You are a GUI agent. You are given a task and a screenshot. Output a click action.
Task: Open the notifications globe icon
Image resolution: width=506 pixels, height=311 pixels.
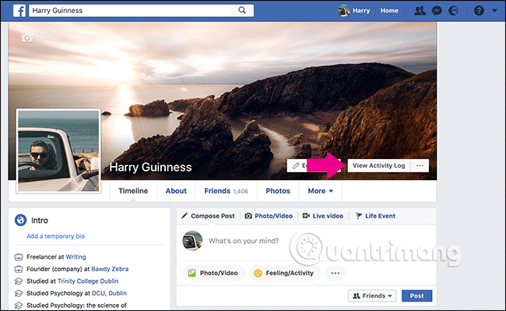point(453,11)
